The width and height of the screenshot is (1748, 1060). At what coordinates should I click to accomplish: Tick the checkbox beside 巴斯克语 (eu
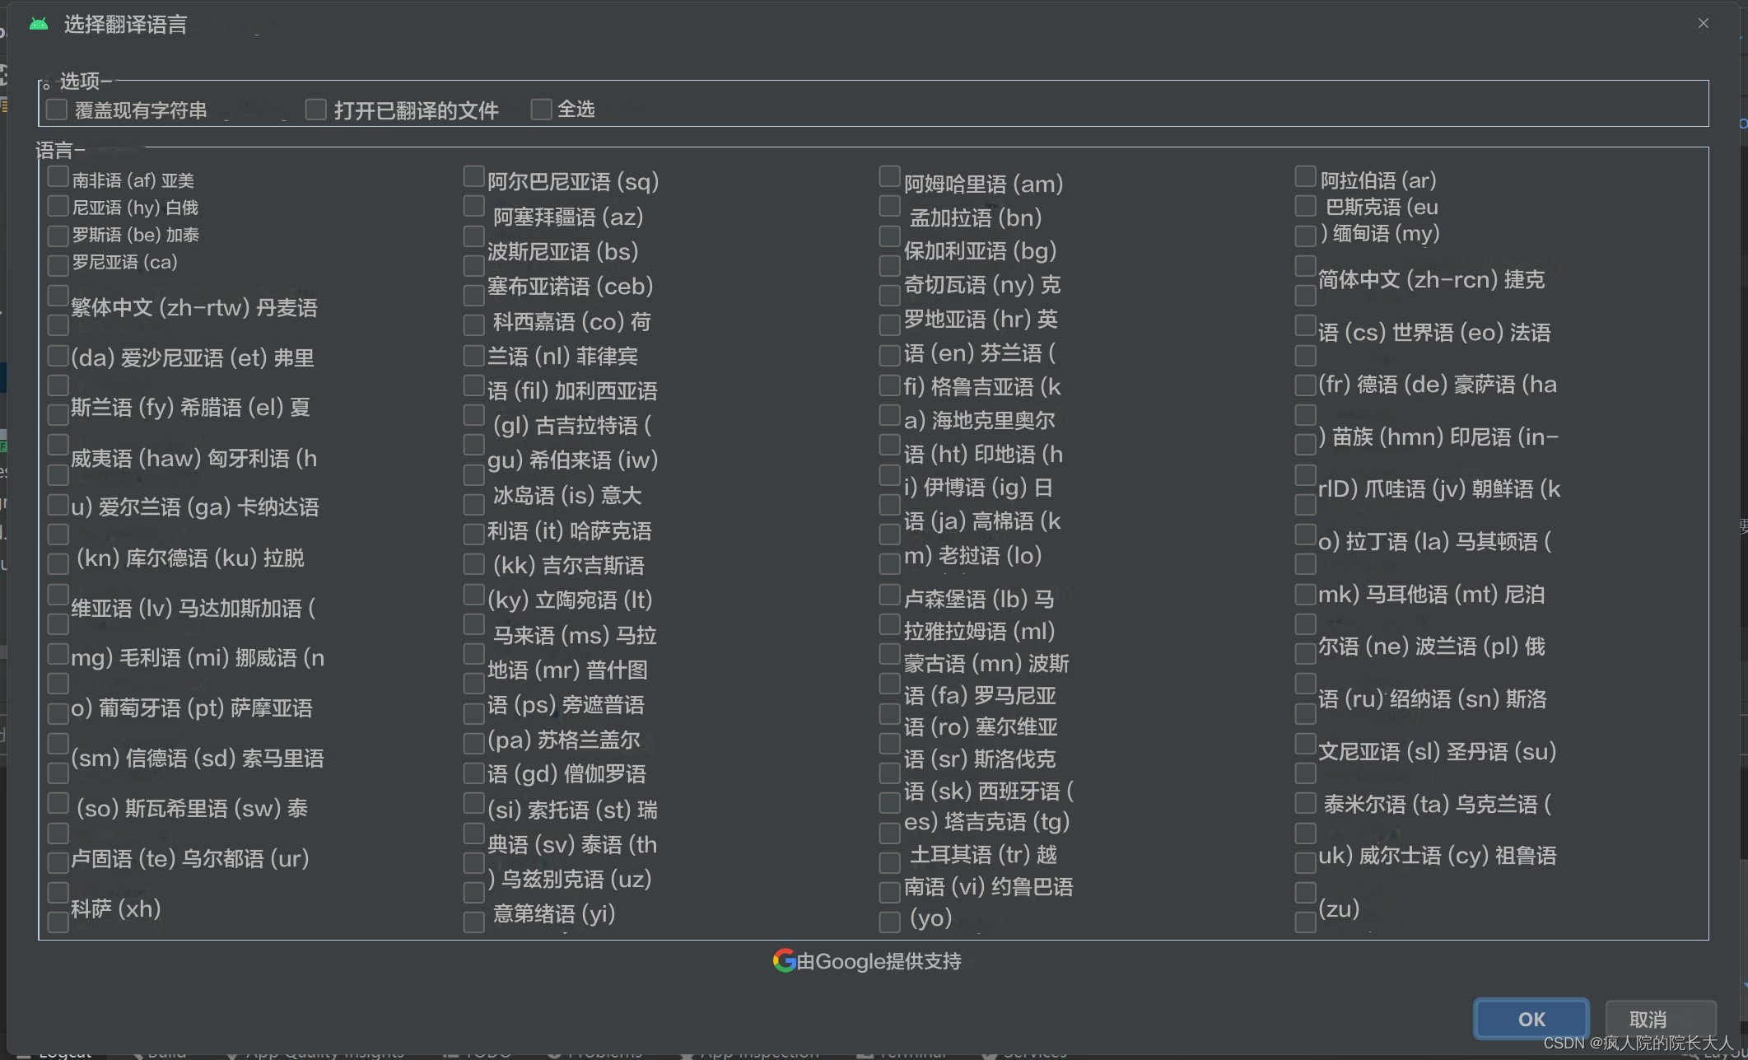(x=1305, y=205)
